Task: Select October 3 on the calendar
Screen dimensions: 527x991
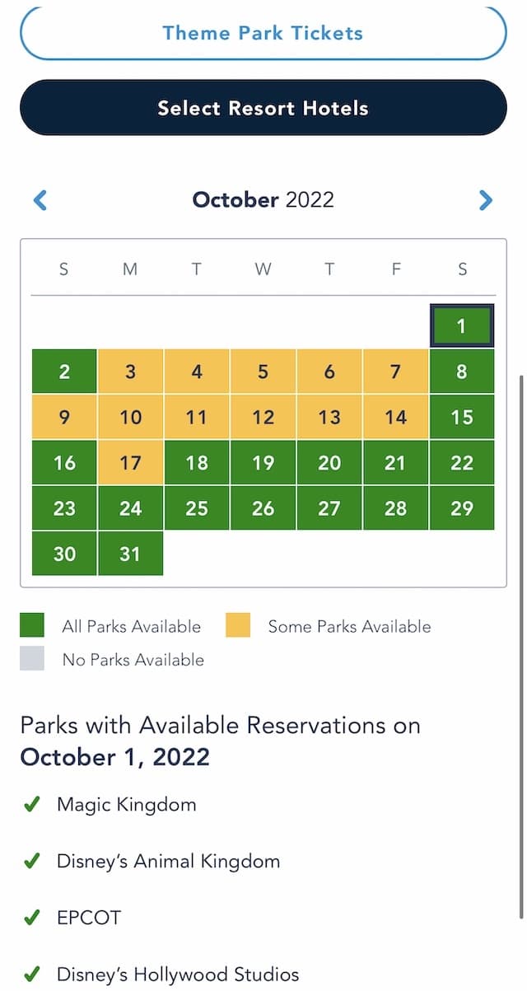Action: [130, 371]
